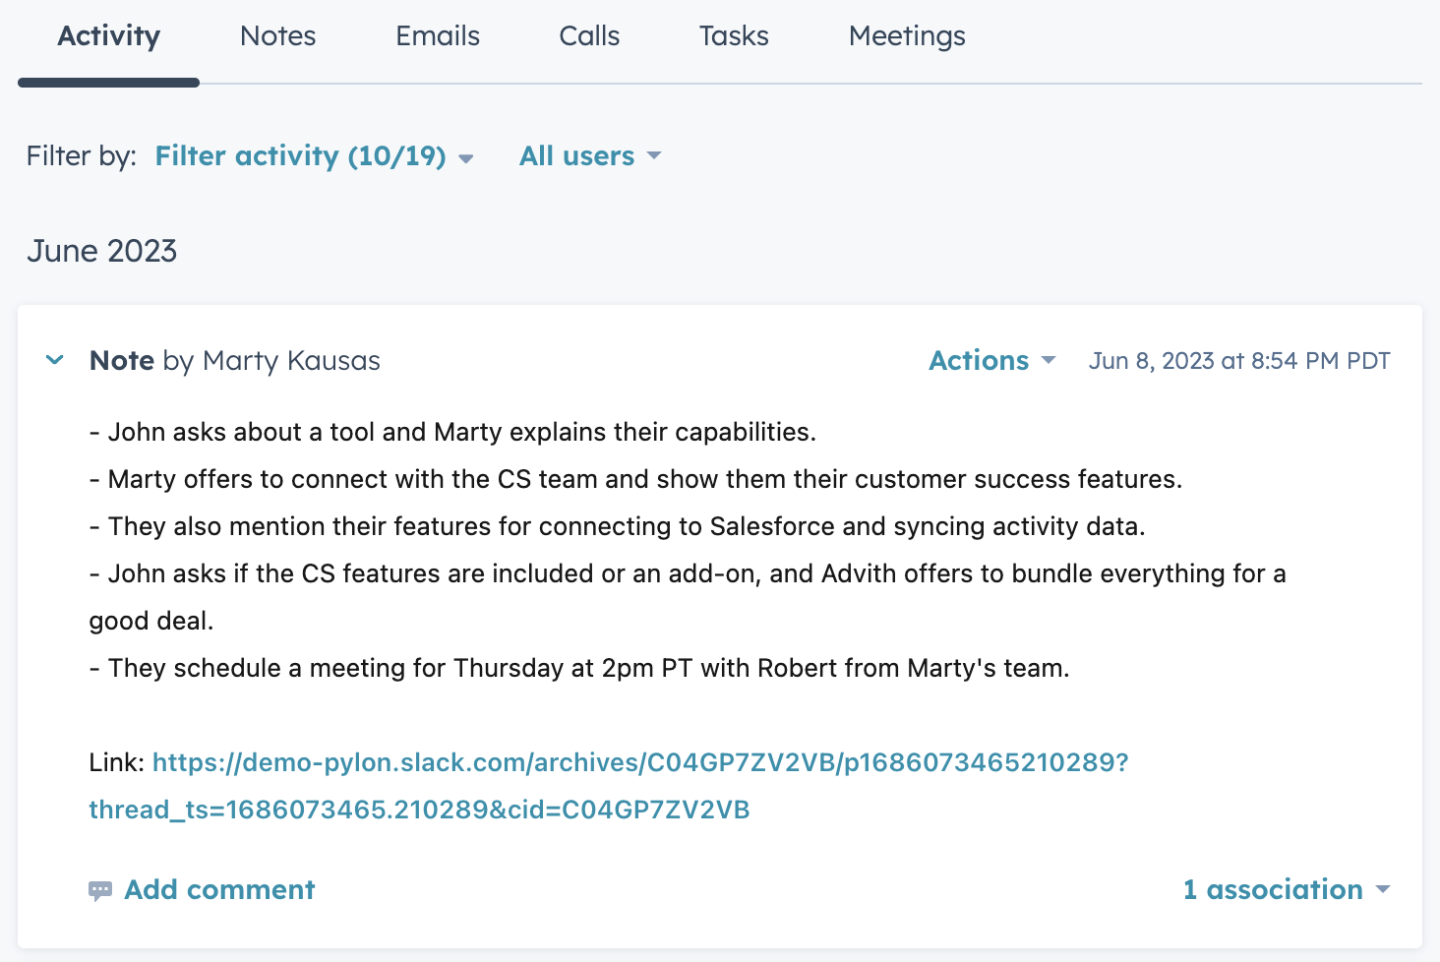The height and width of the screenshot is (962, 1440).
Task: Click the June 2023 heading
Action: click(x=102, y=251)
